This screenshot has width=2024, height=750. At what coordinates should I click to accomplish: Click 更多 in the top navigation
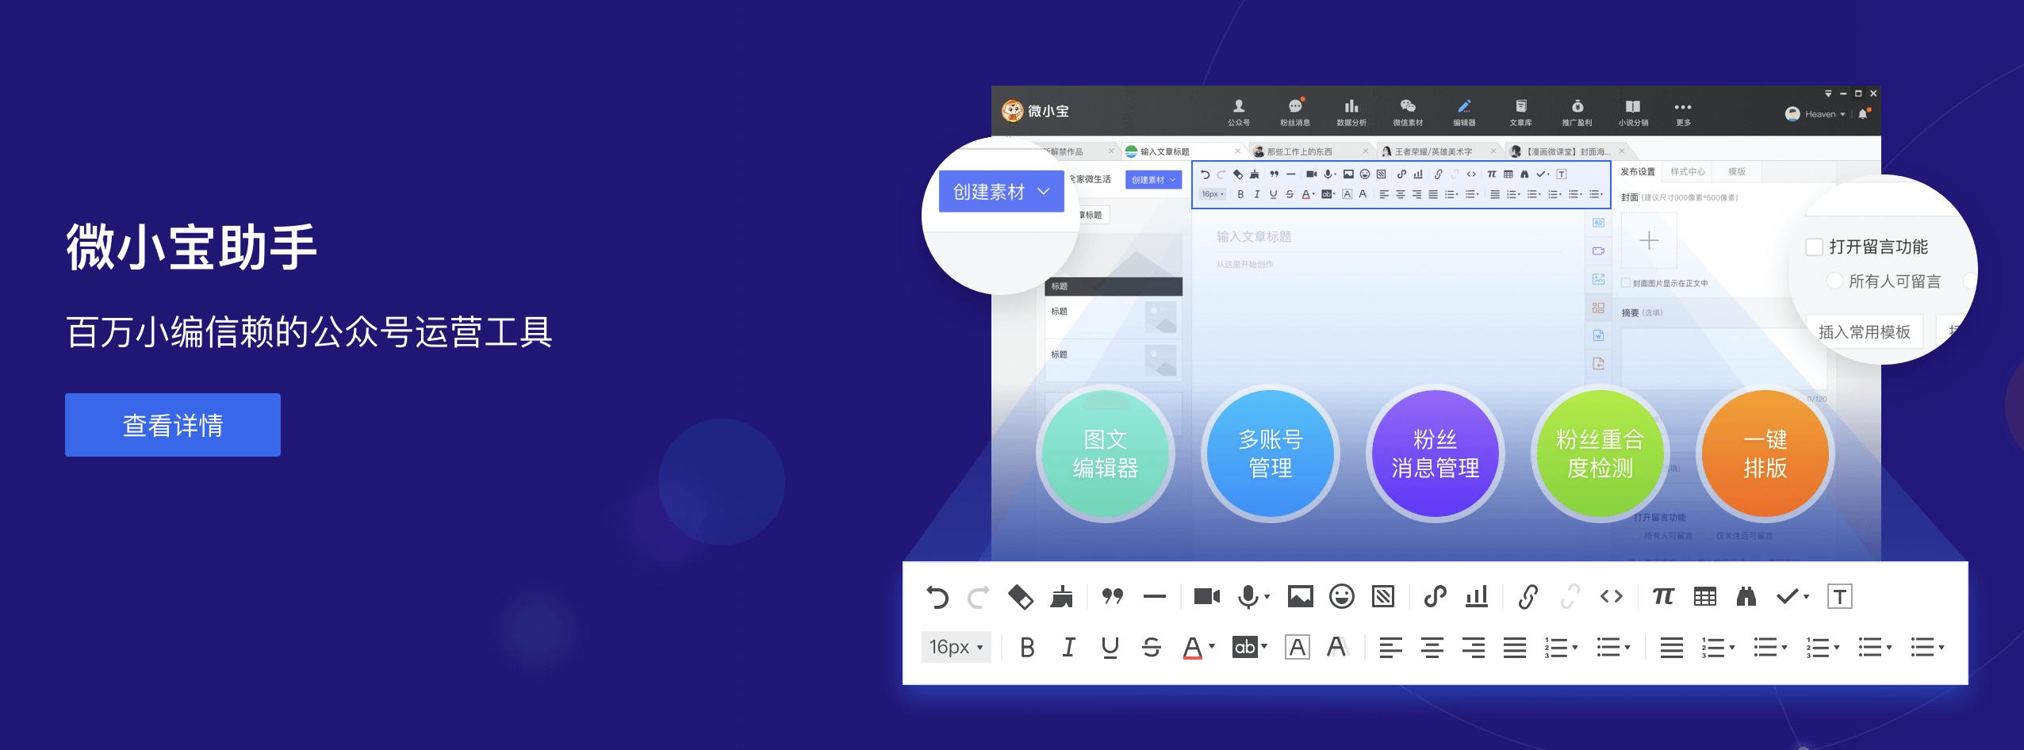pos(1683,113)
